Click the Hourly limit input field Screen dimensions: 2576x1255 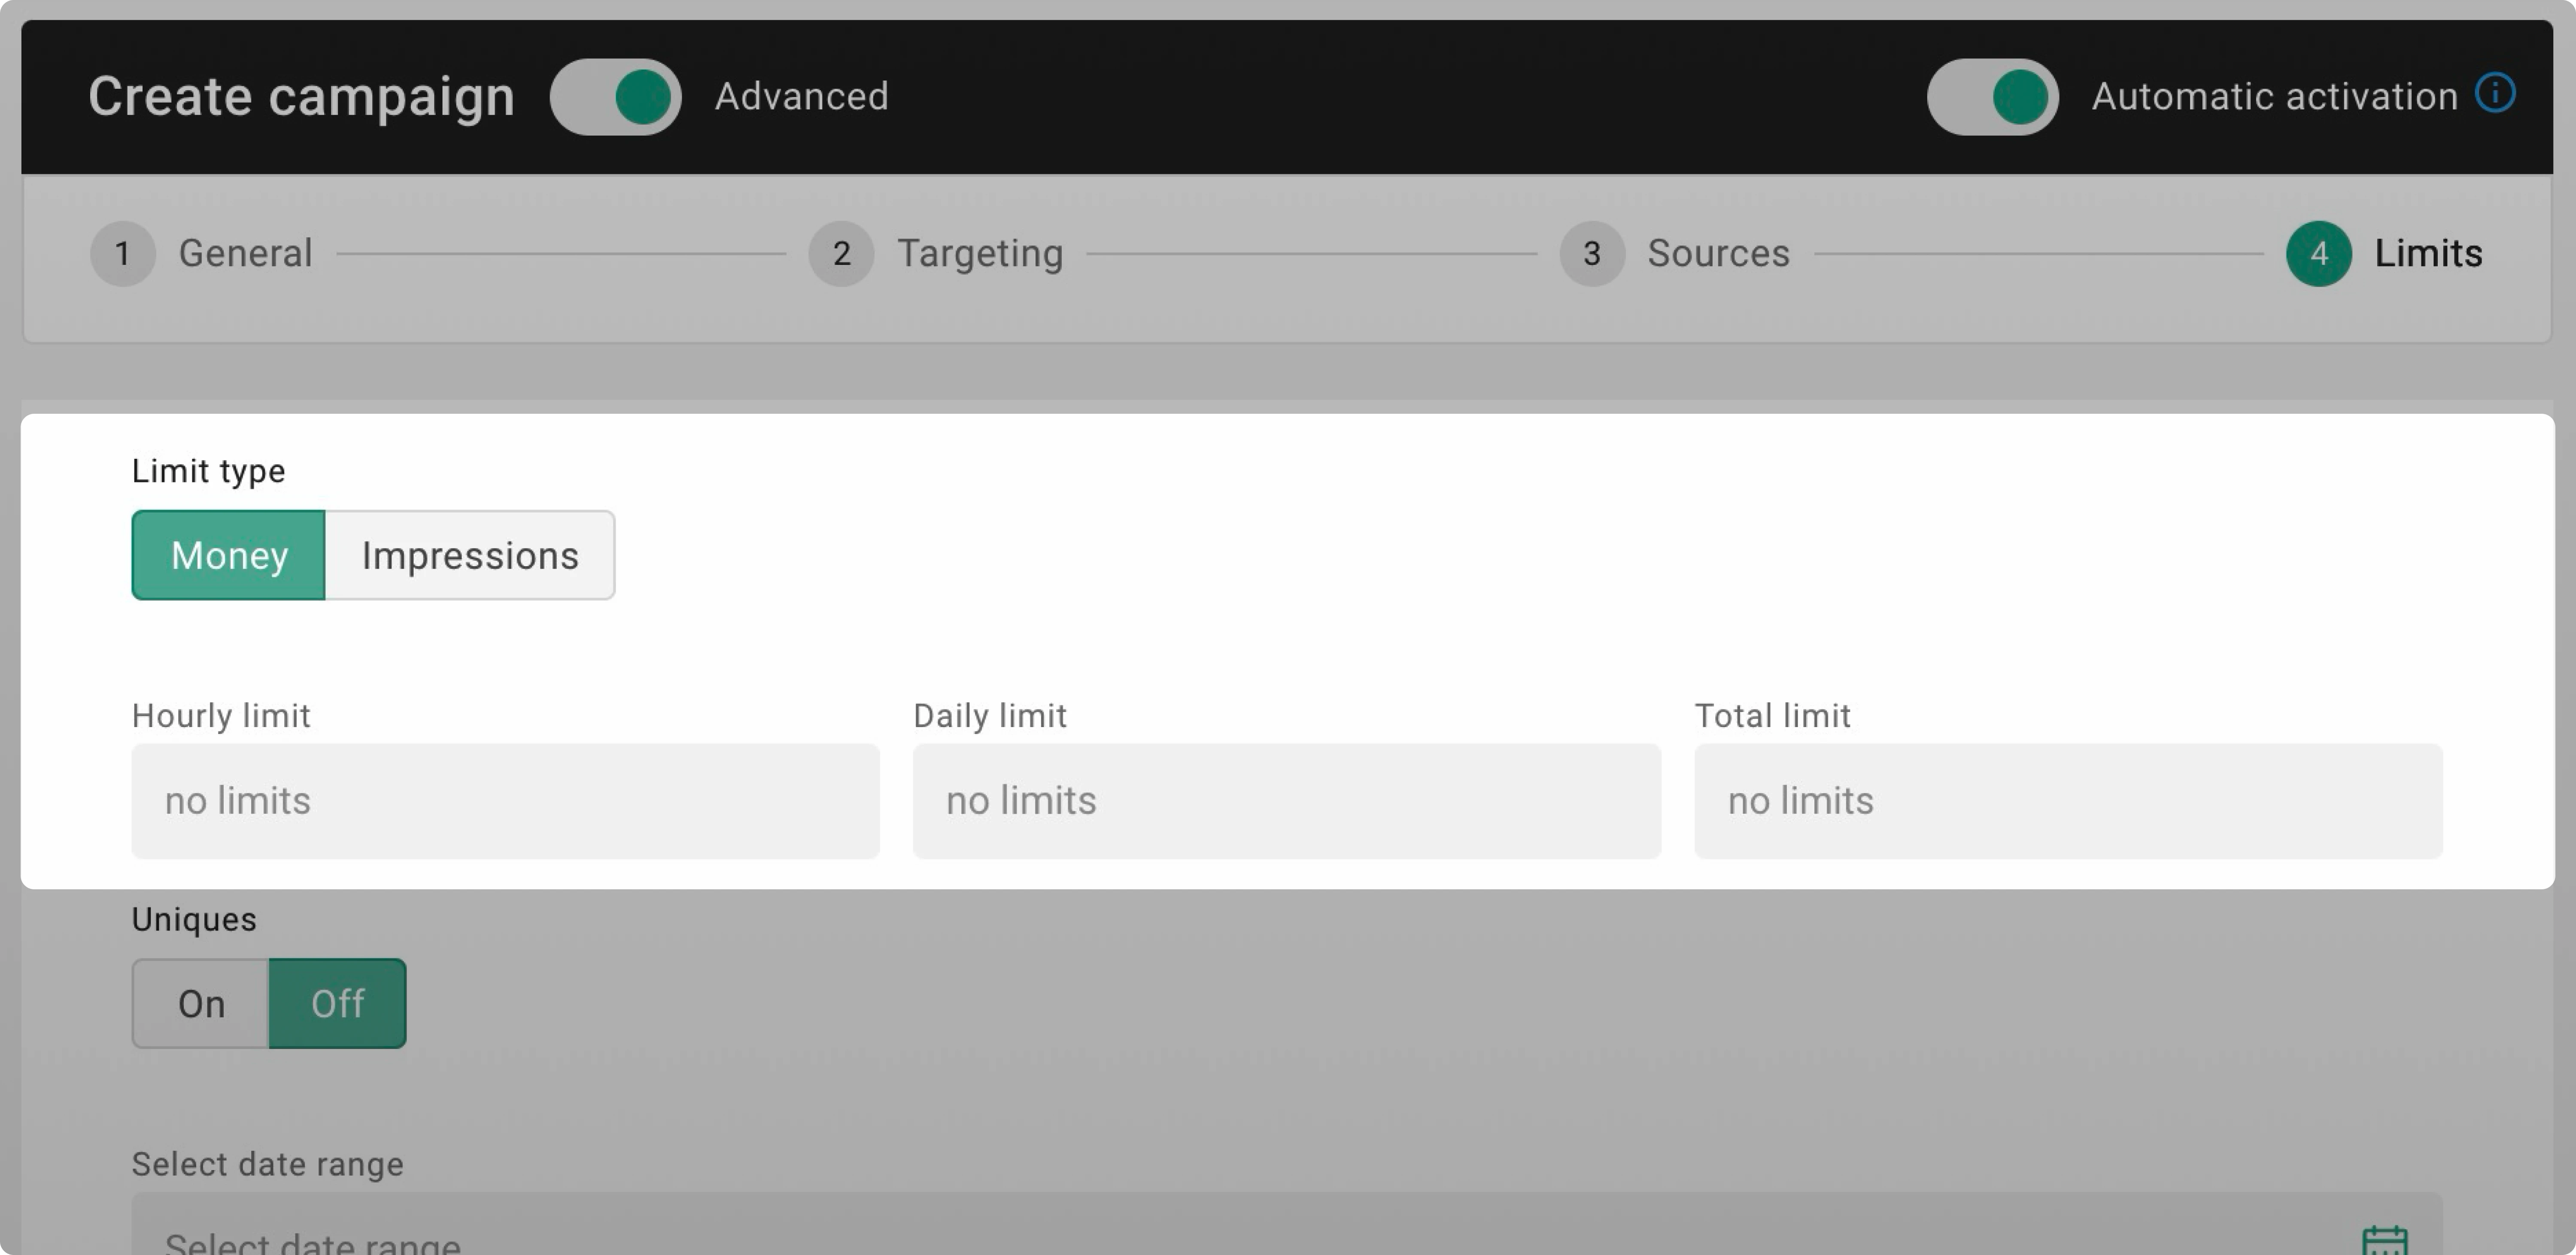(x=505, y=800)
